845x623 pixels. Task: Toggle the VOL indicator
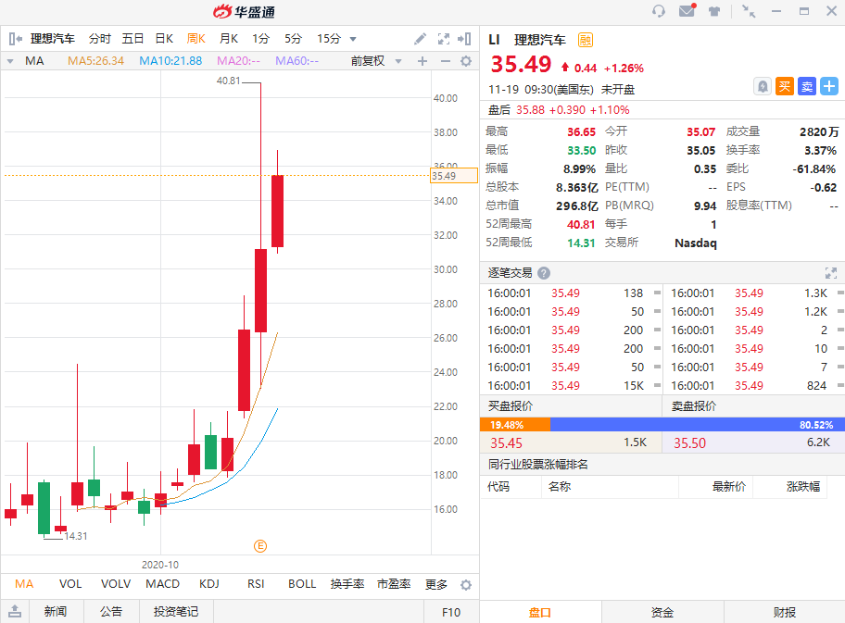point(70,584)
